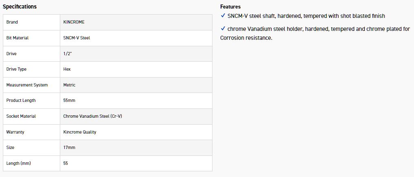Click the Kincrome Quality warranty value

coord(80,132)
